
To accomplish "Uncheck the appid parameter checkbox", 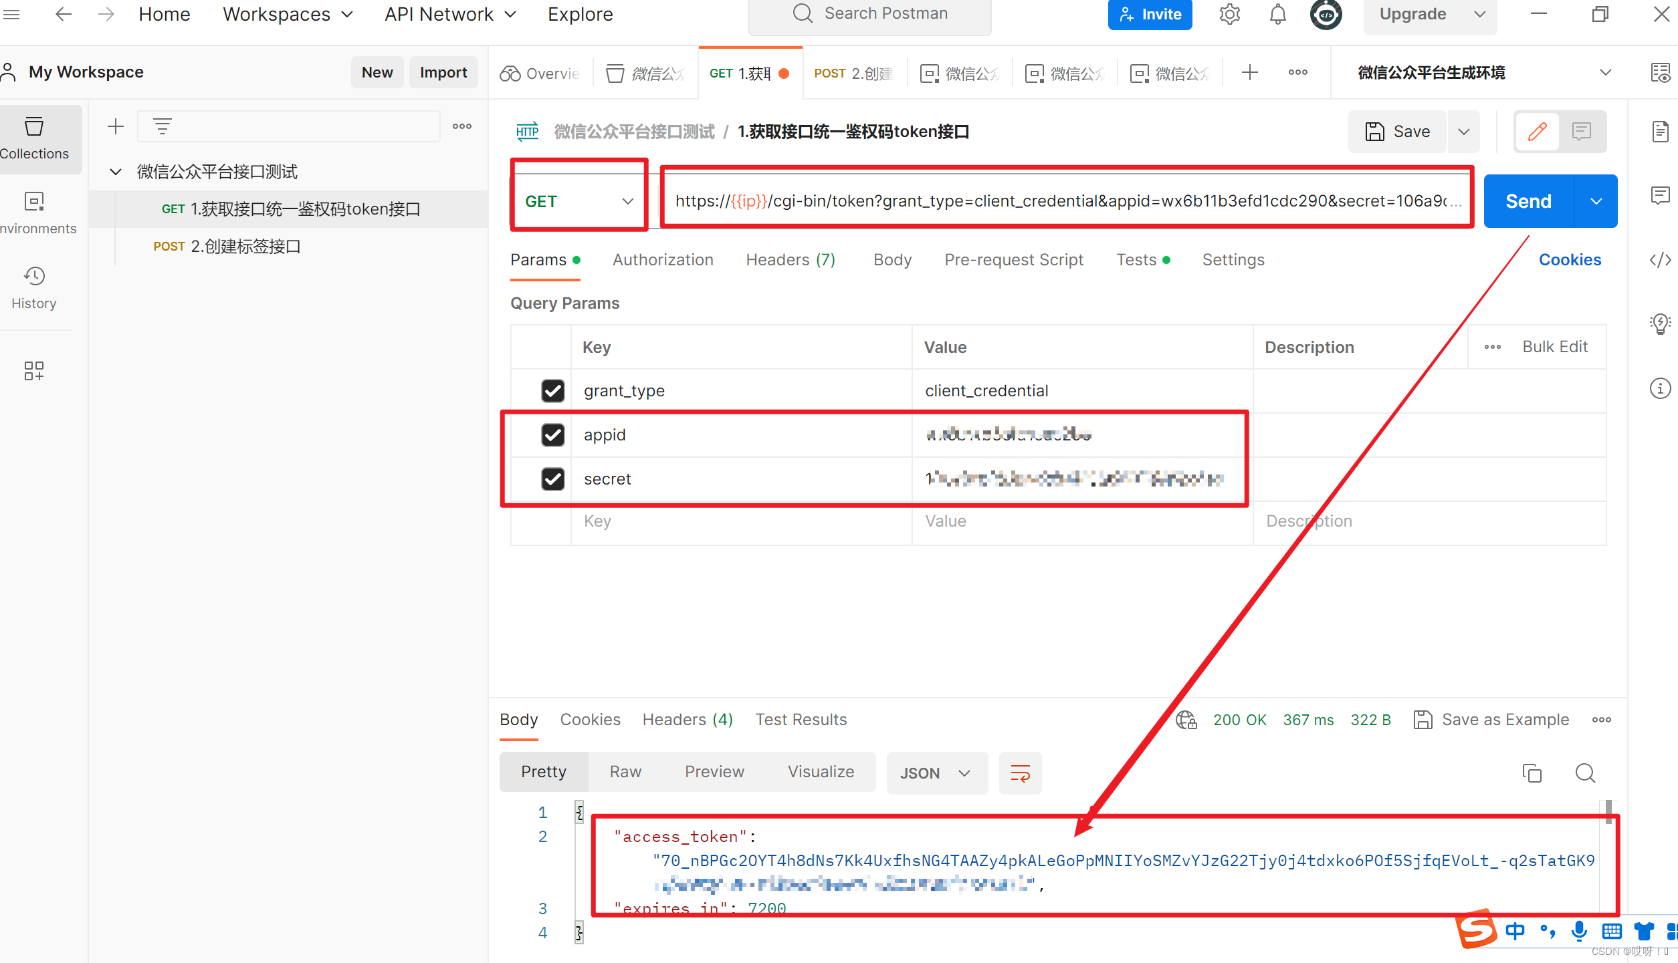I will coord(553,434).
